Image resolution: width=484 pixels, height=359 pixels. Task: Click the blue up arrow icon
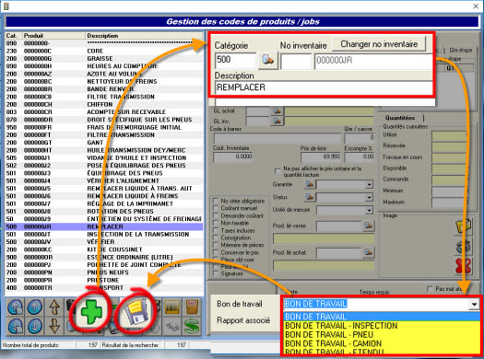pos(35,307)
